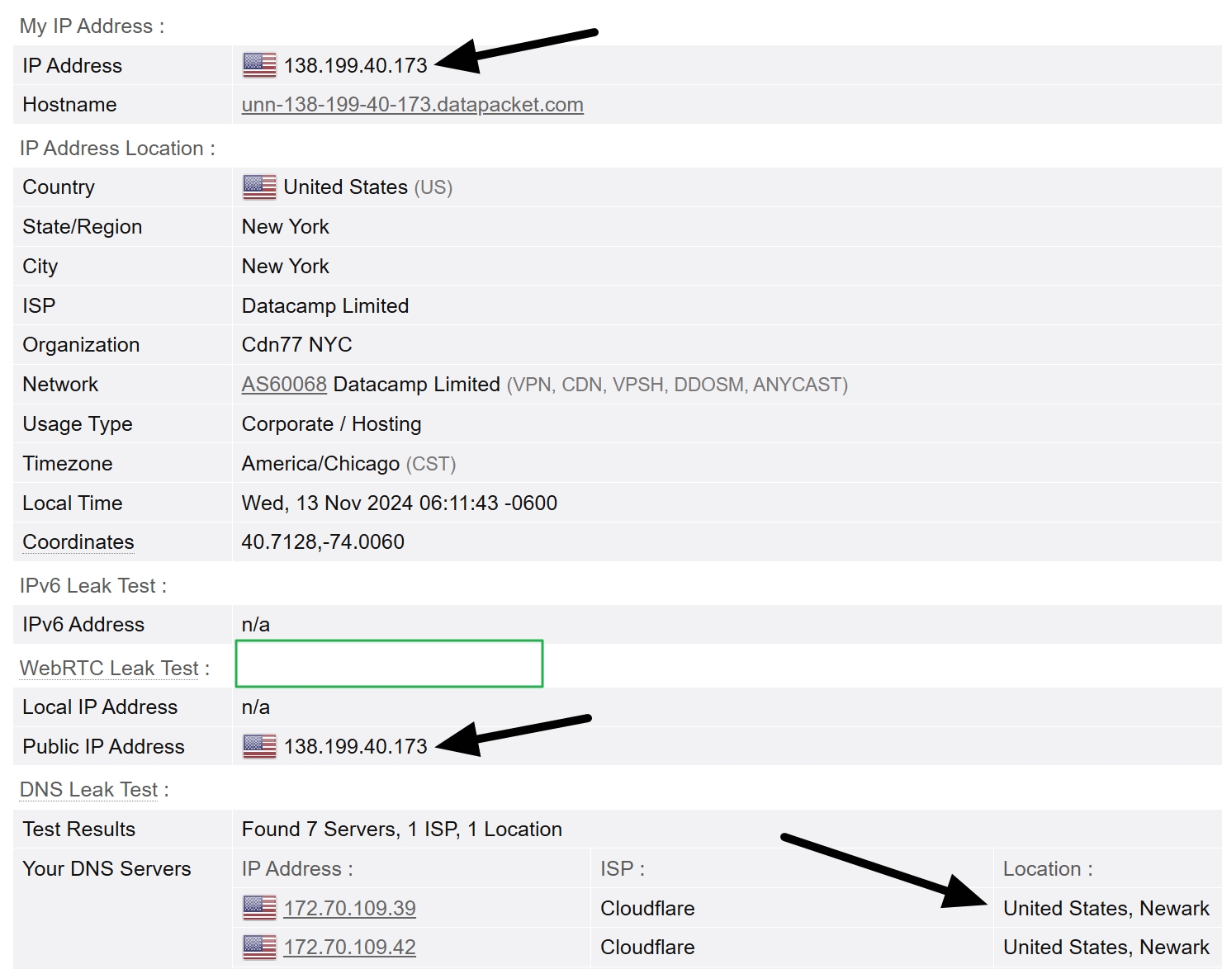This screenshot has height=969, width=1222.
Task: Click the flag beside Public IP Address
Action: (258, 746)
